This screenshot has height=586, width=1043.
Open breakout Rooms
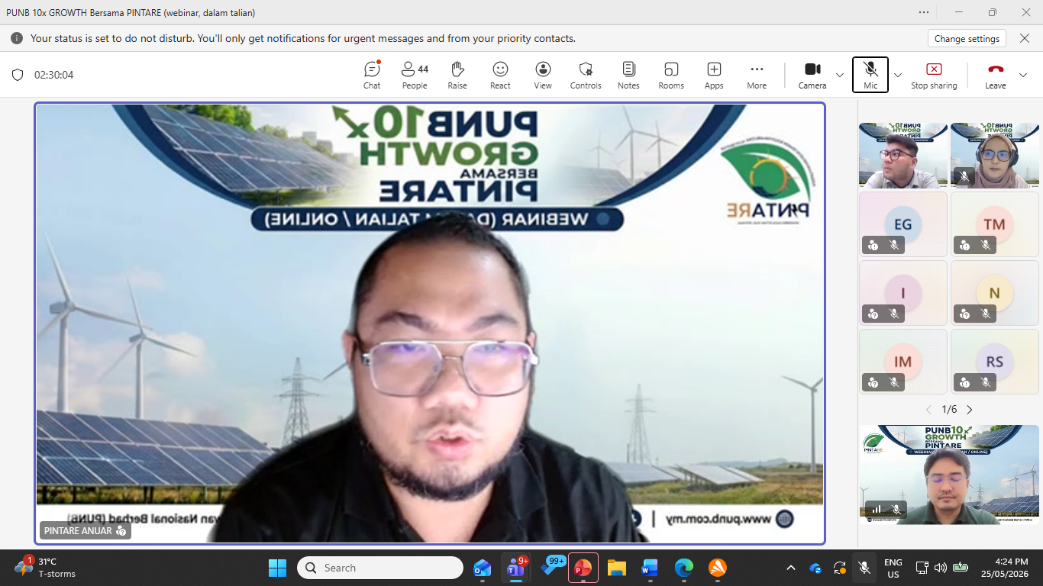[x=671, y=75]
